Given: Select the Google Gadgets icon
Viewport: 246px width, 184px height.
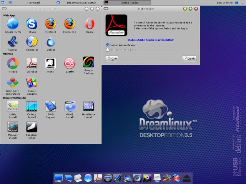Looking at the screenshot, I should 32,82.
